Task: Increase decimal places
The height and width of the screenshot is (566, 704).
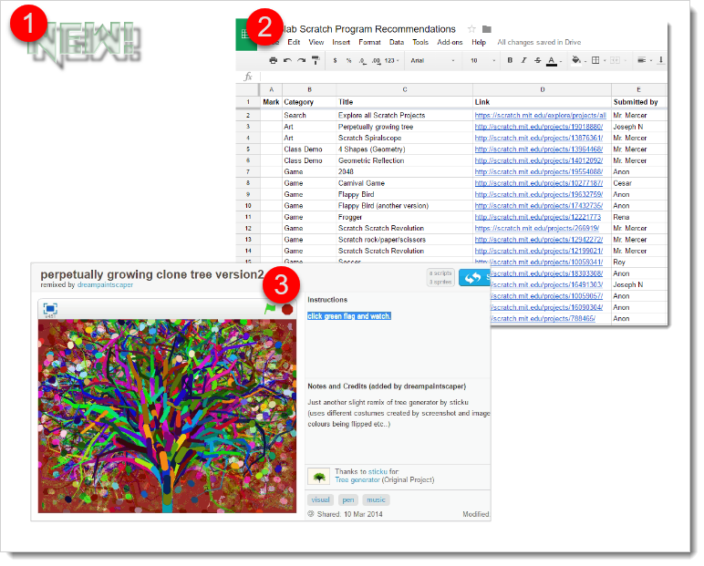Action: click(376, 60)
